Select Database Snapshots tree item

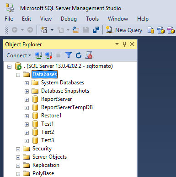click(65, 91)
